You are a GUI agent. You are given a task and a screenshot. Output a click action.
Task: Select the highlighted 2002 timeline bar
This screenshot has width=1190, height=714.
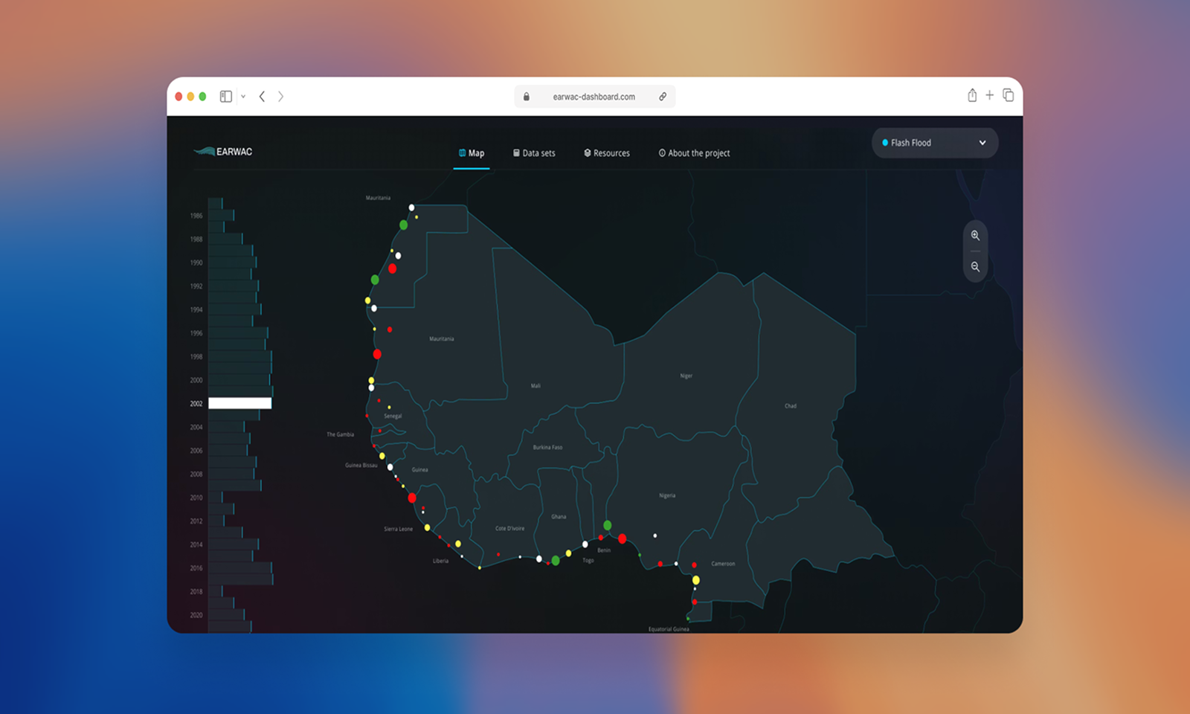239,403
